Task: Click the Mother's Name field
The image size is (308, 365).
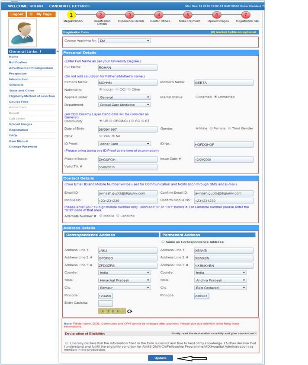Action: click(224, 83)
